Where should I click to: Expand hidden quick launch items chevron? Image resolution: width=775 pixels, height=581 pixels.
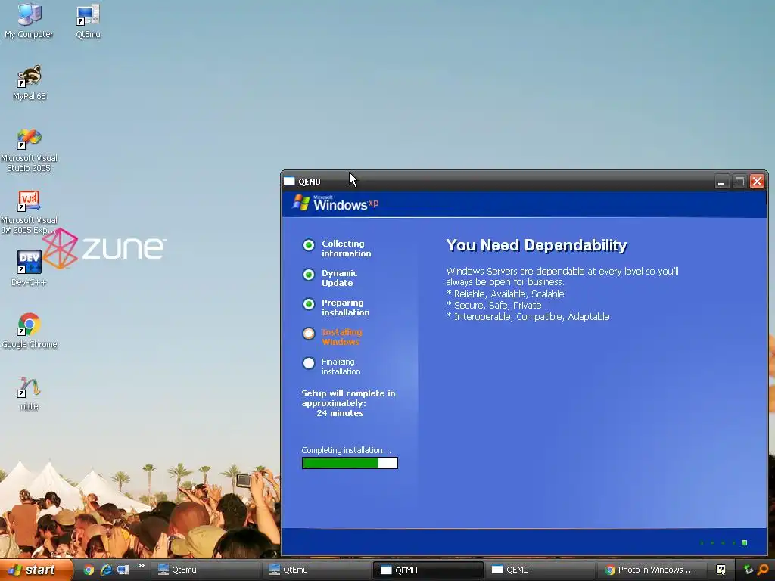click(x=142, y=566)
